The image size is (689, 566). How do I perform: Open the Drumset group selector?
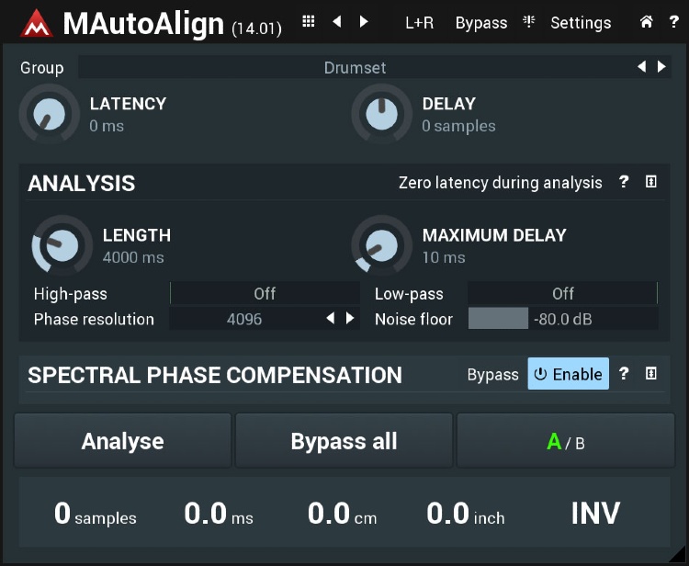(x=355, y=67)
